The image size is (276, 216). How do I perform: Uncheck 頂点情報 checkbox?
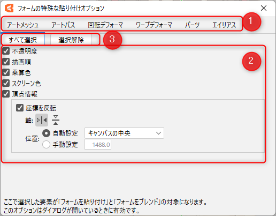tap(6, 94)
